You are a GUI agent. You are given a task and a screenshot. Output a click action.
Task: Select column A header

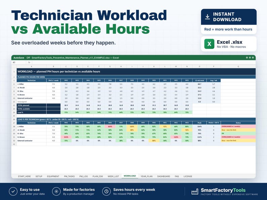(x=32, y=66)
